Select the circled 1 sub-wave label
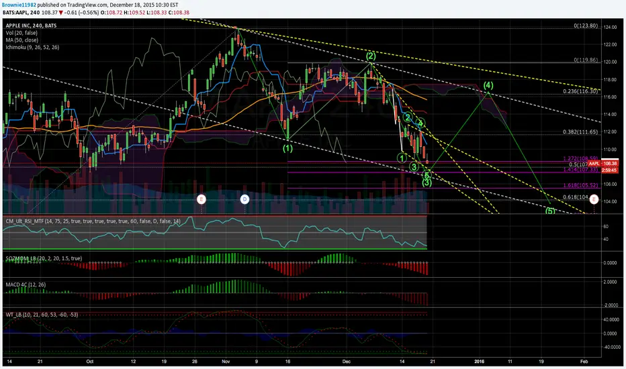626x369 pixels. click(402, 158)
